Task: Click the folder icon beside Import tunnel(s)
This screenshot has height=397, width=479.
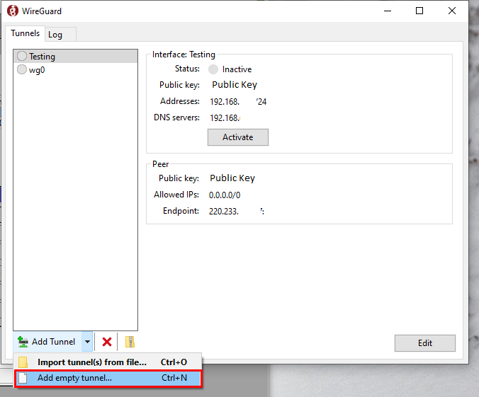Action: pos(23,362)
